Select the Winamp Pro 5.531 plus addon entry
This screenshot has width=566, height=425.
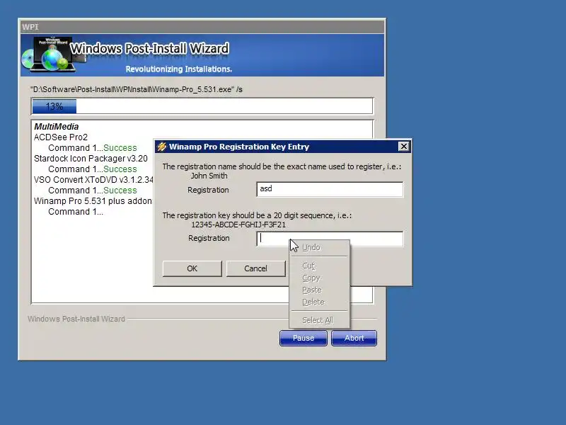pos(93,201)
